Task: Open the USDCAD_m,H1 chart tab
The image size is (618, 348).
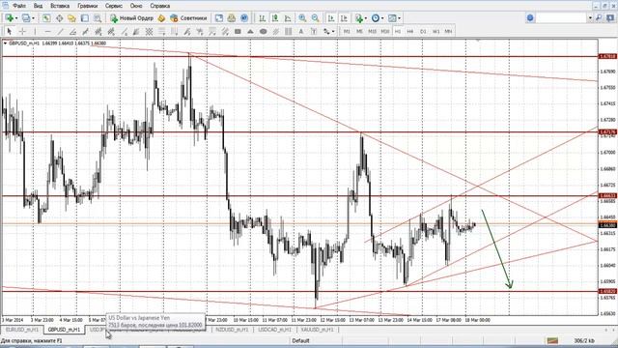Action: click(x=274, y=330)
